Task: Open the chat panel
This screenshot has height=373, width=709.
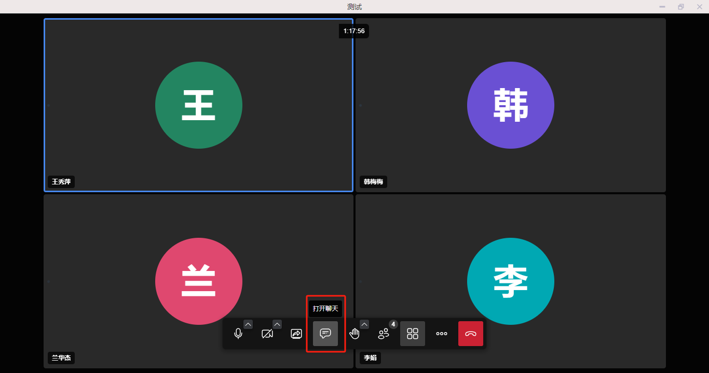Action: pos(325,334)
